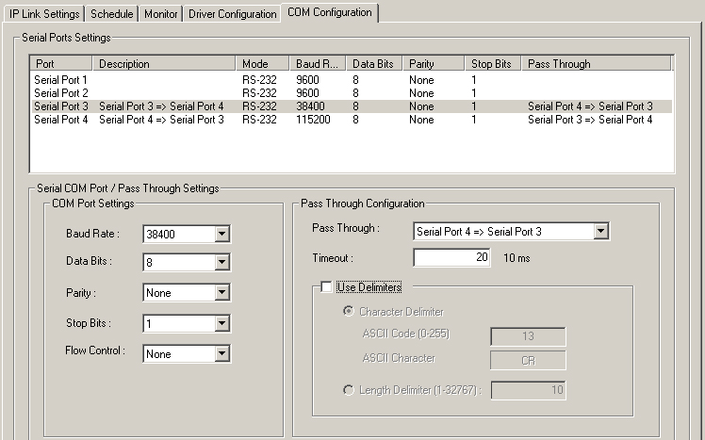Click the Timeout input field
Screen dimensions: 705x440
tap(451, 257)
